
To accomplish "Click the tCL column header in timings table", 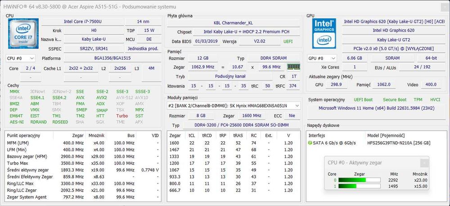I will pyautogui.click(x=191, y=135).
